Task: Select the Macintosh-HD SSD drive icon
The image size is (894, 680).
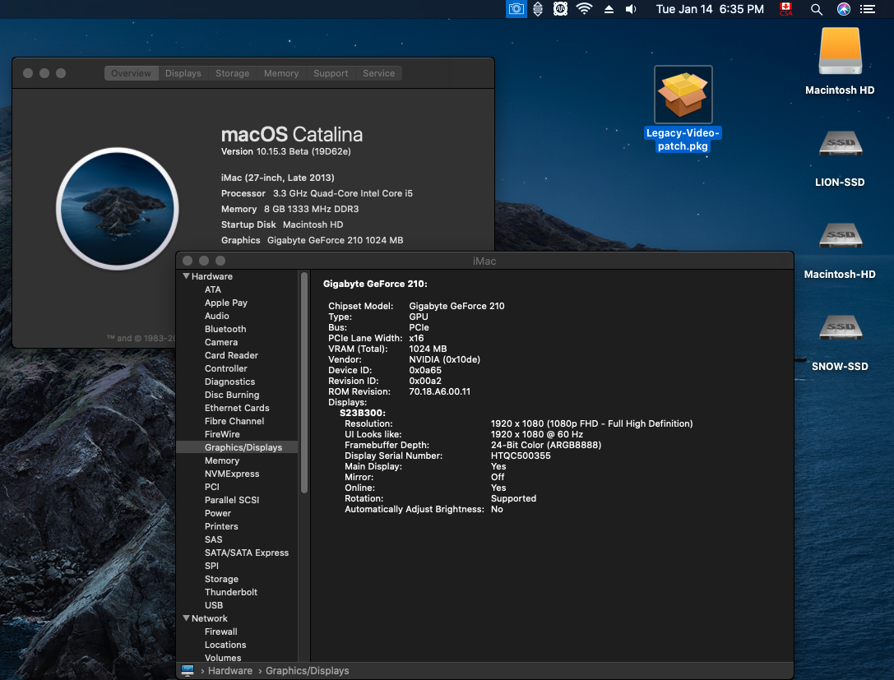Action: click(x=841, y=235)
